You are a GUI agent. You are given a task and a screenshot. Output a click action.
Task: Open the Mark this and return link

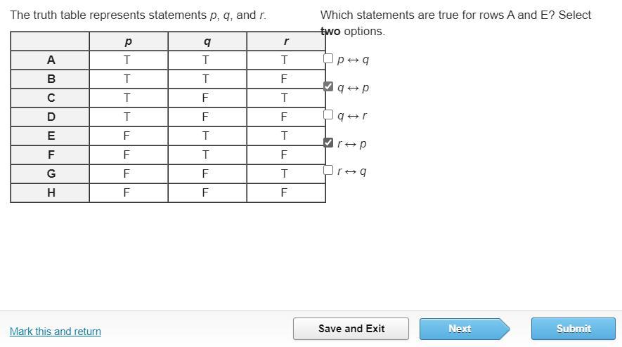point(56,332)
